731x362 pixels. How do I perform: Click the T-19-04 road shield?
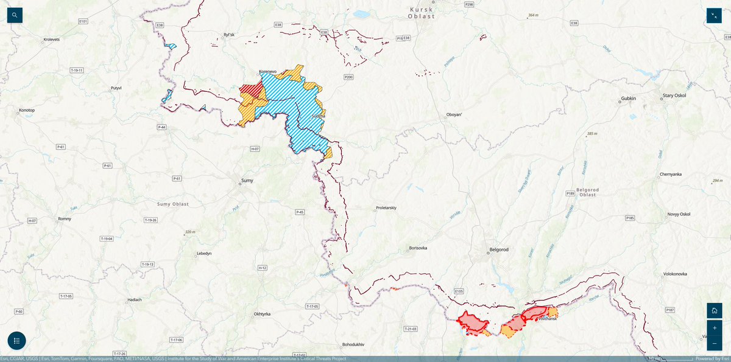point(107,239)
